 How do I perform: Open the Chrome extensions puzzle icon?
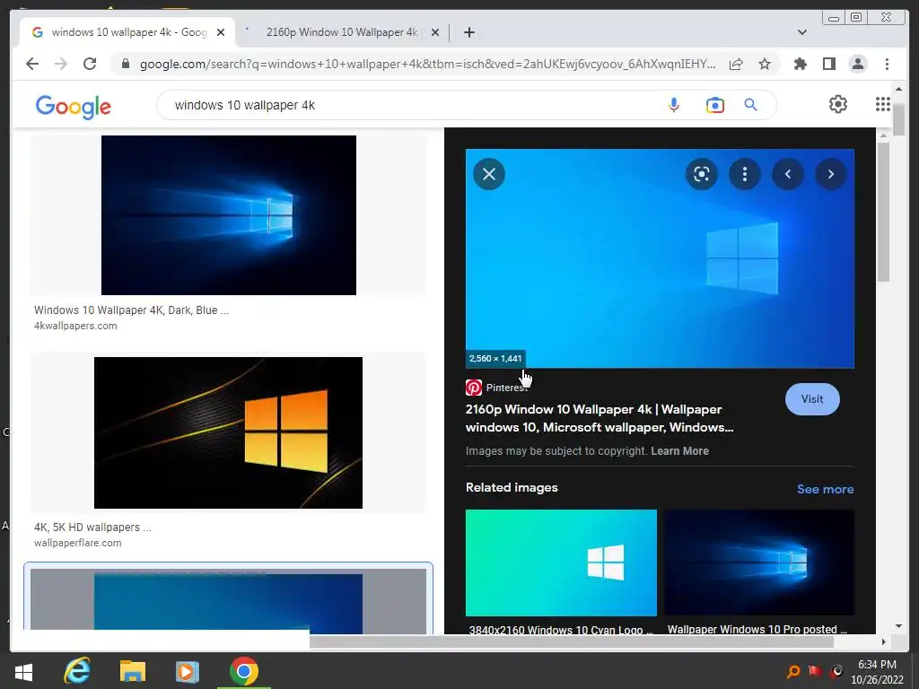click(800, 64)
